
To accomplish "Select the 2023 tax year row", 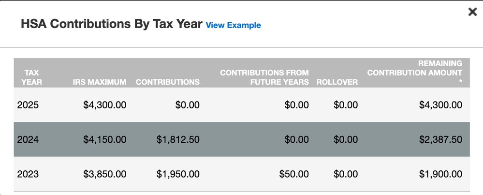I will [28, 174].
